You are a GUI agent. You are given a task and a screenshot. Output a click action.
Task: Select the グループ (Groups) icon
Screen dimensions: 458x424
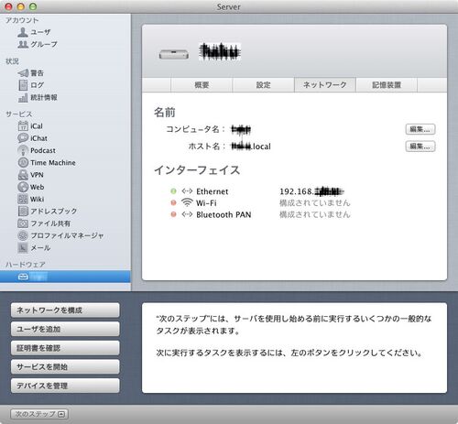[23, 44]
